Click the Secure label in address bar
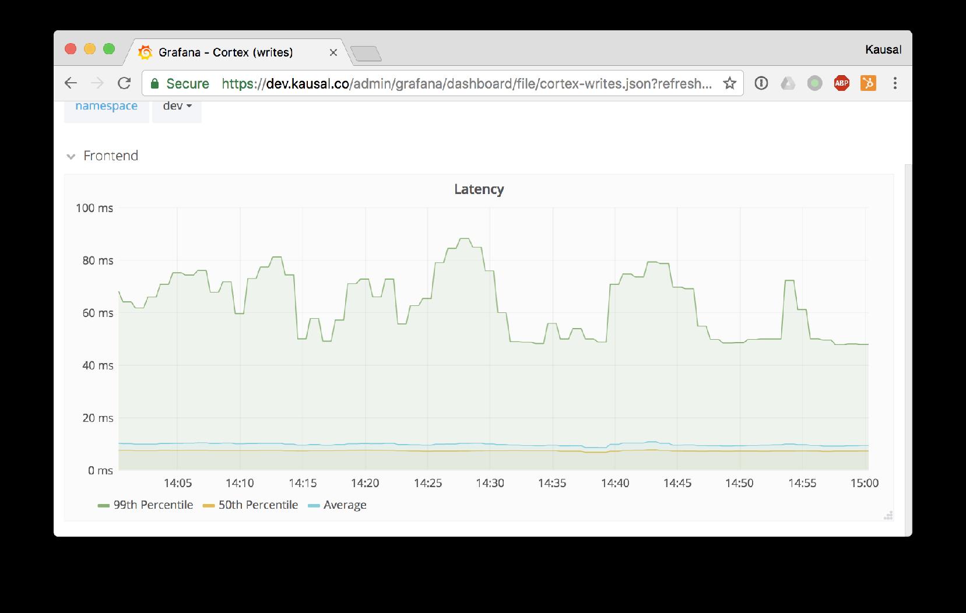The image size is (966, 613). coord(188,83)
